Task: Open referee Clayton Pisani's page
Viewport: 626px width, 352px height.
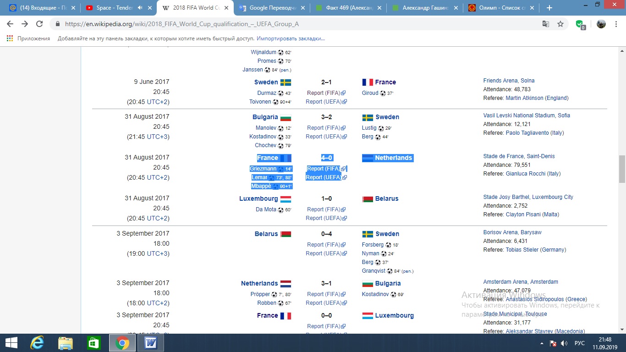Action: pyautogui.click(x=523, y=214)
